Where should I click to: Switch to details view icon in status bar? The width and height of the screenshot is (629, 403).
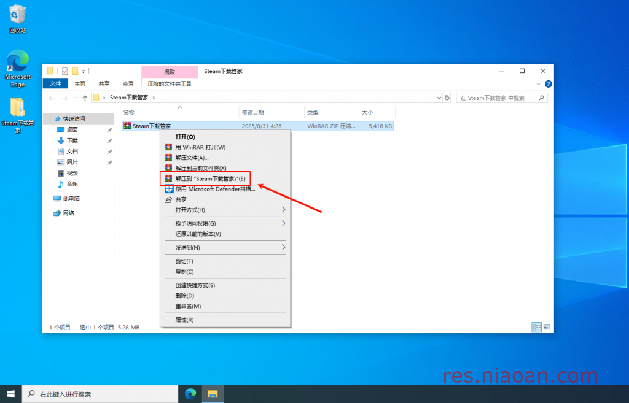tap(536, 327)
